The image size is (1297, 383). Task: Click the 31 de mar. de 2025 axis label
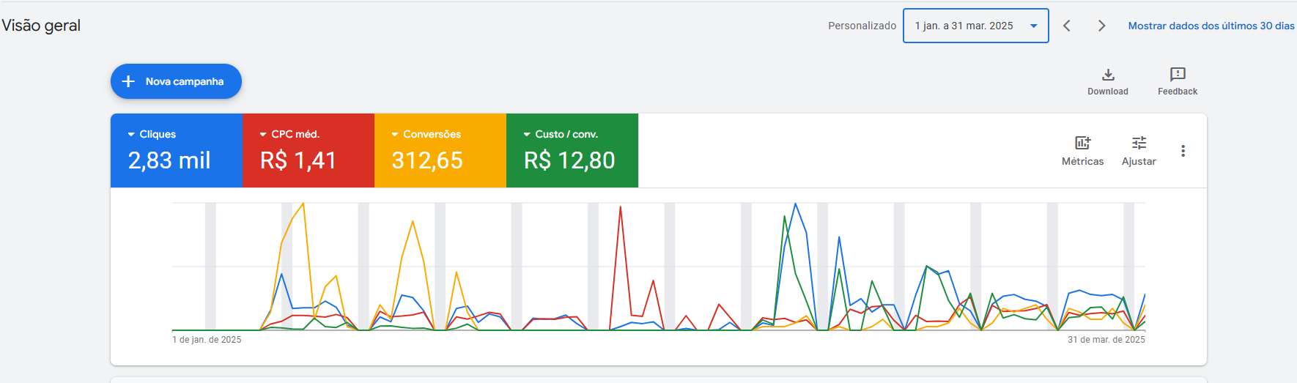pyautogui.click(x=1106, y=340)
